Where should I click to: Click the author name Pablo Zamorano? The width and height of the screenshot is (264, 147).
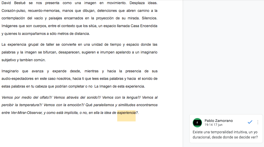pos(218,121)
